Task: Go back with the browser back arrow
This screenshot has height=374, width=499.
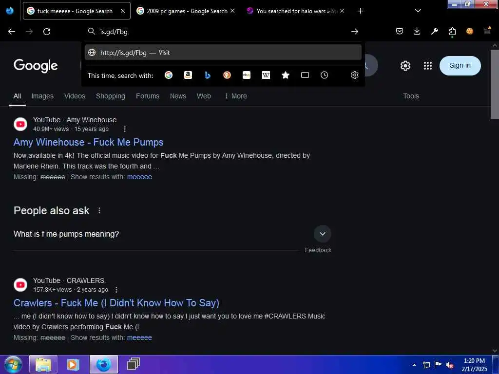Action: click(x=12, y=32)
